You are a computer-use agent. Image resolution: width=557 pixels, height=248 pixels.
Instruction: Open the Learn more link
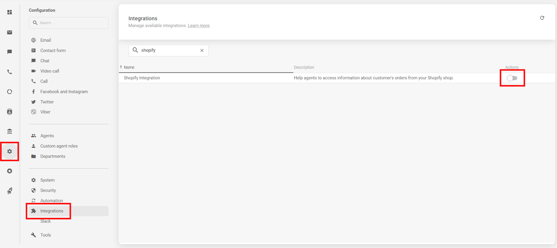(198, 26)
